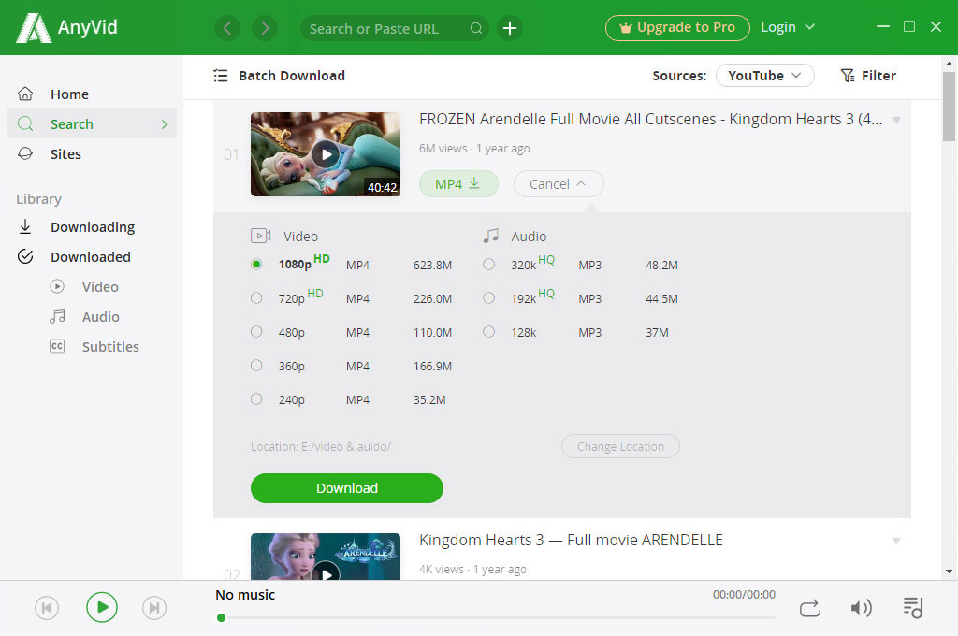The width and height of the screenshot is (958, 636).
Task: Select 720p HD MP4 video quality
Action: [x=256, y=298]
